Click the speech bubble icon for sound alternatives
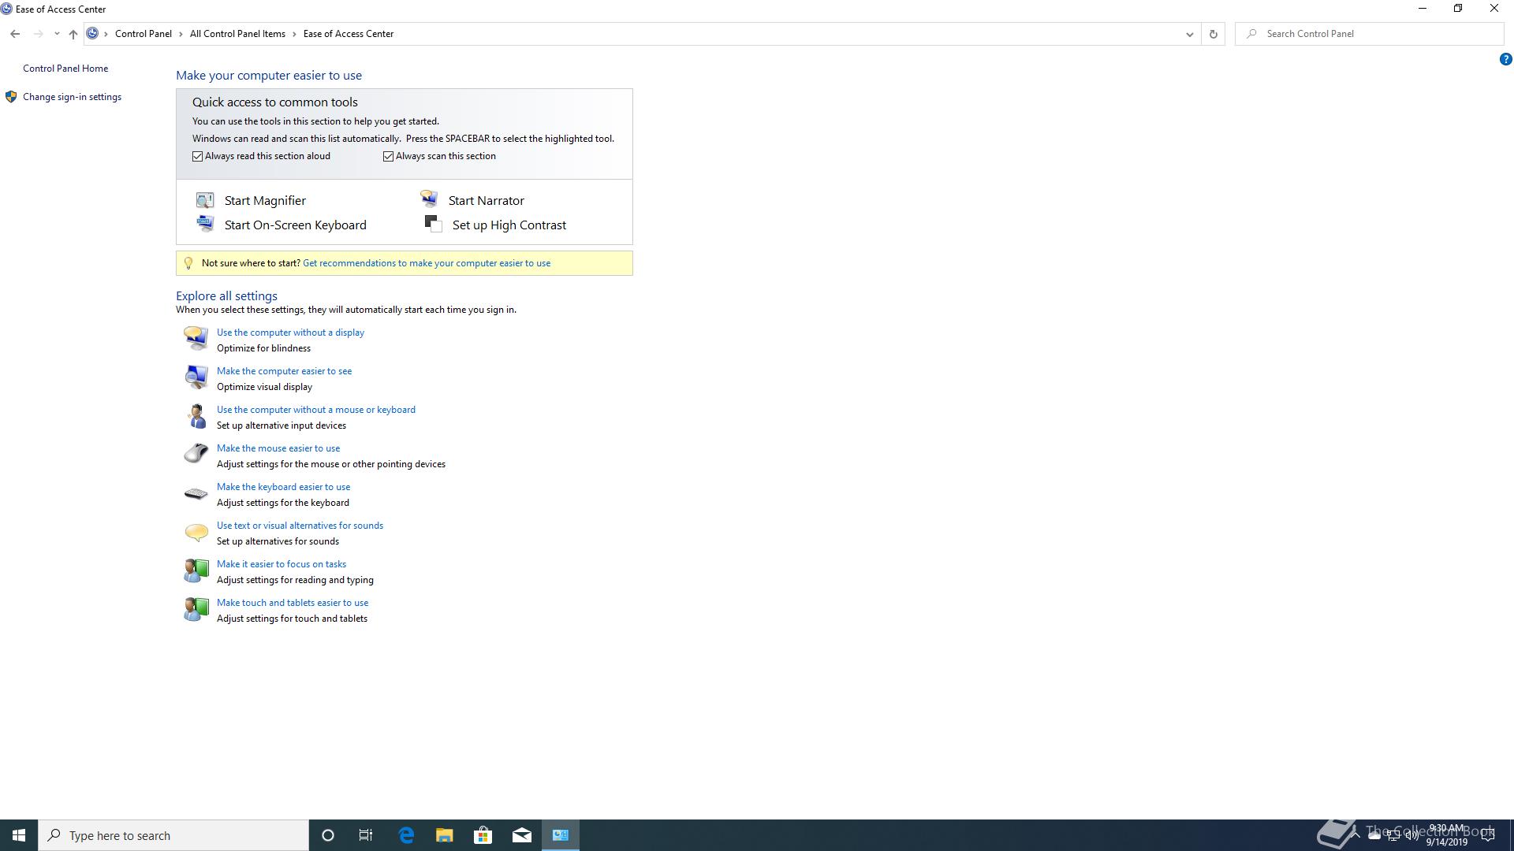 click(196, 532)
